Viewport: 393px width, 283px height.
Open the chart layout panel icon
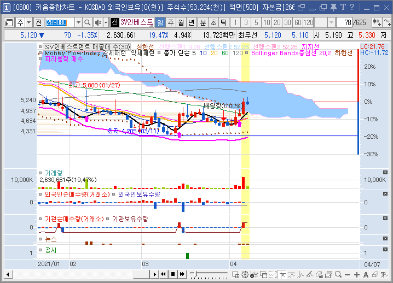(x=9, y=23)
